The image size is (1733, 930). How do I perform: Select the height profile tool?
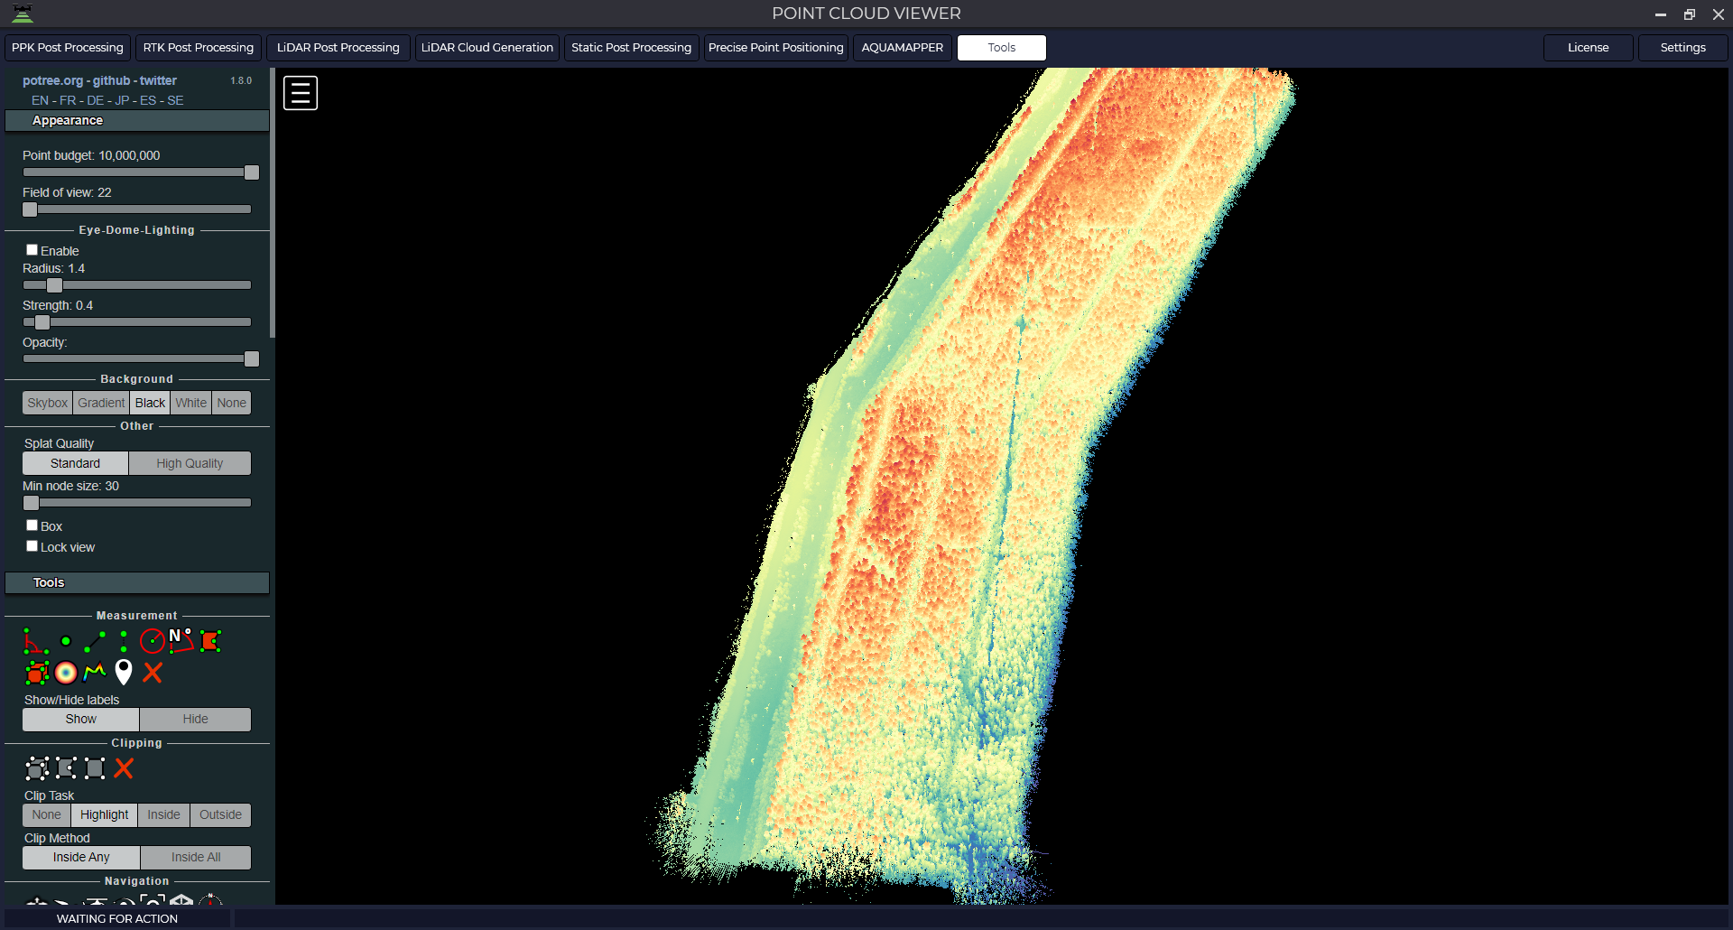pos(95,673)
